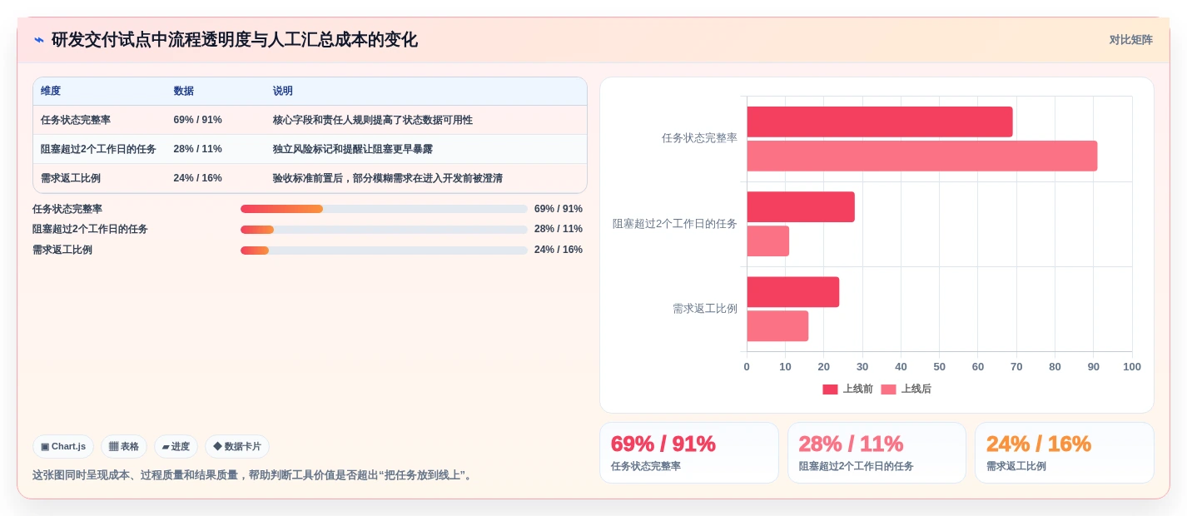Click the chart y-axis label 任务状态完整率
Image resolution: width=1187 pixels, height=516 pixels.
click(x=699, y=138)
